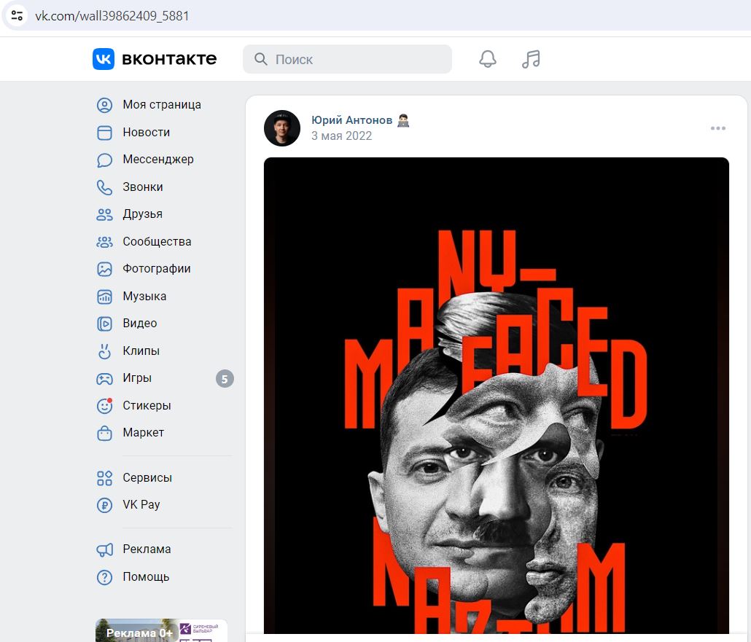The height and width of the screenshot is (642, 751).
Task: Click the Фотографии picture icon
Action: tap(104, 269)
